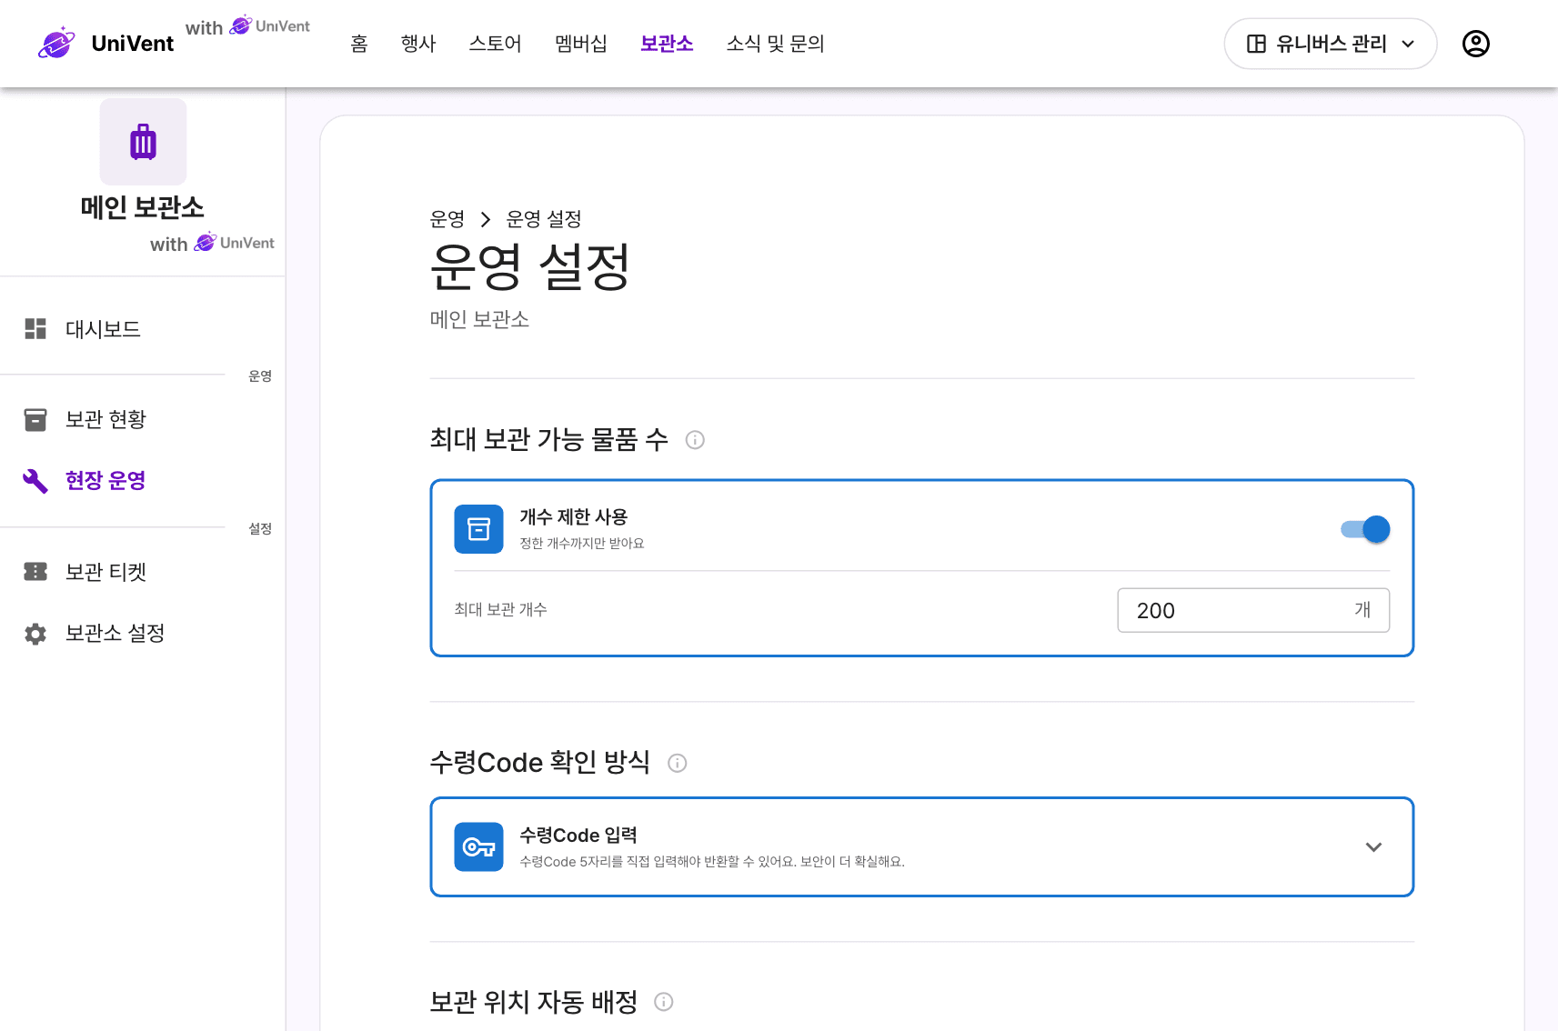Click the 보관 위치 자동 배정 heading
This screenshot has height=1031, width=1558.
tap(534, 1002)
